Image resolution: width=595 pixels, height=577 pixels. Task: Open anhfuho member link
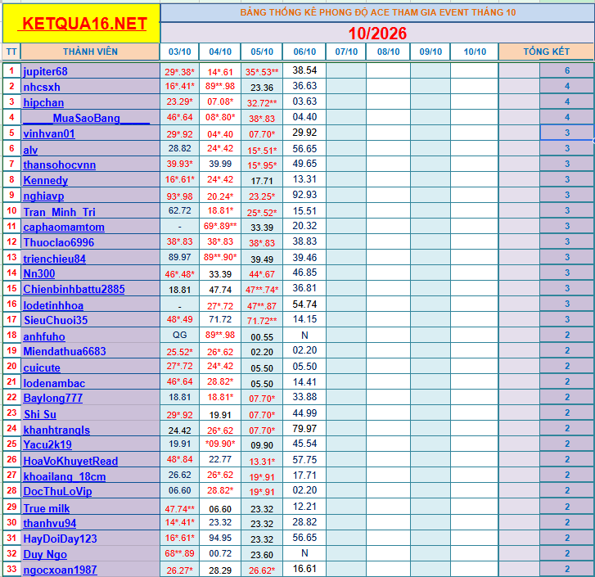tap(44, 336)
